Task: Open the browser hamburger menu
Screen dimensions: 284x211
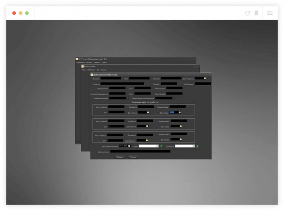Action: click(x=270, y=13)
